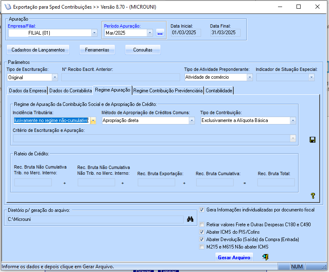Click the Rec. Bruta Cumulativa field
The image size is (329, 272).
click(215, 183)
